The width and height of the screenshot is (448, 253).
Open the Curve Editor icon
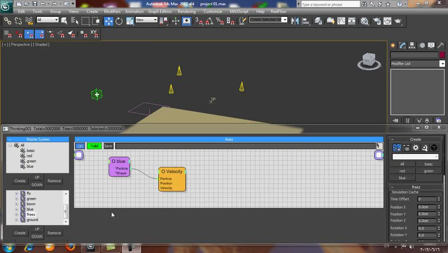click(342, 21)
